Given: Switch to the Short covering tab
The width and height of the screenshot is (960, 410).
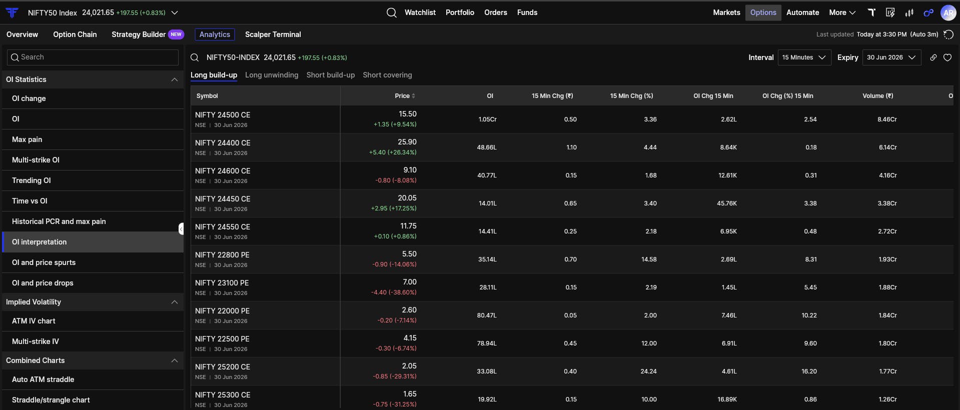Looking at the screenshot, I should pyautogui.click(x=387, y=75).
